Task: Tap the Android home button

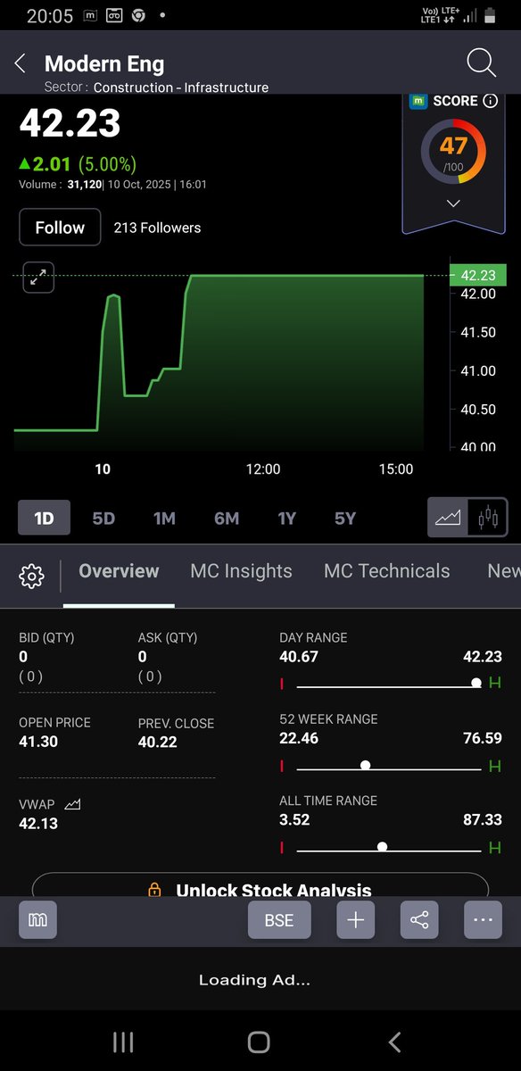Action: (259, 1042)
